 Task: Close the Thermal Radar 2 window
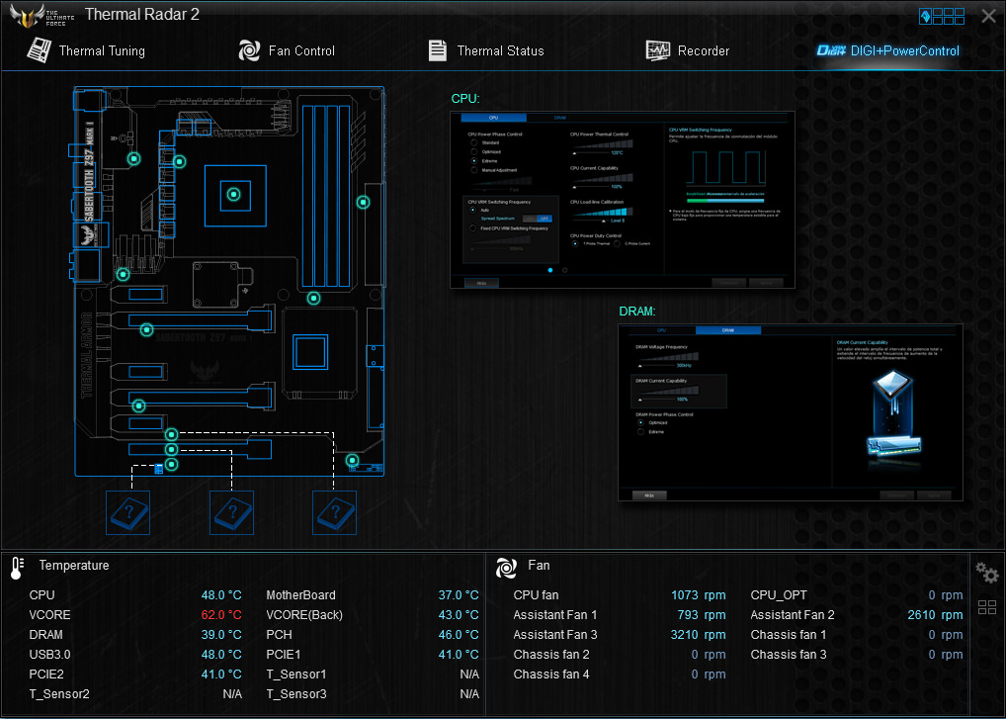coord(988,16)
